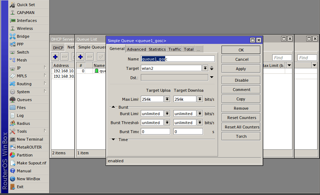Open the Bridge menu icon
The height and width of the screenshot is (195, 320).
coord(13,36)
